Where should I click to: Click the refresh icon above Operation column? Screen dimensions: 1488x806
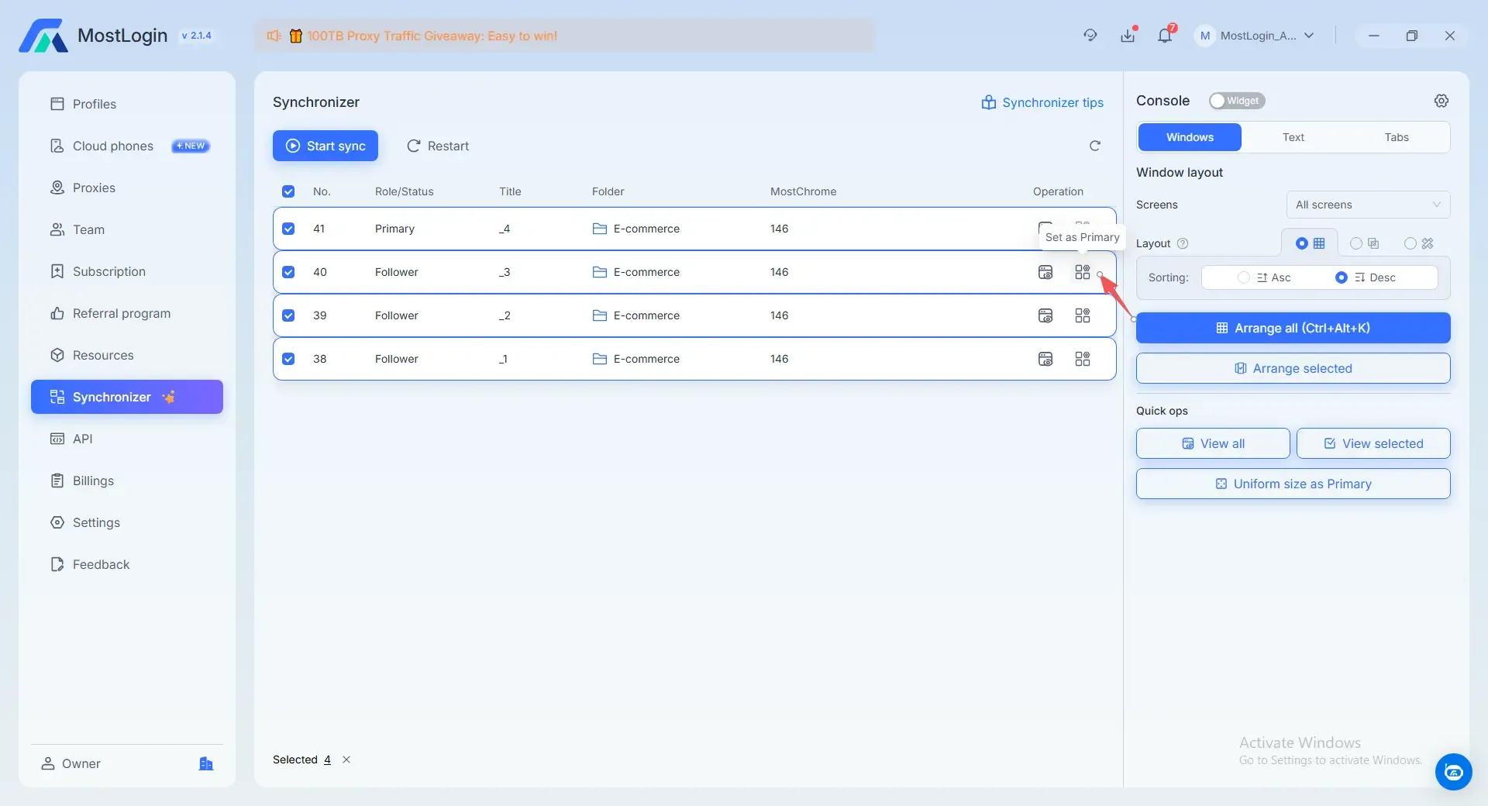[1094, 146]
